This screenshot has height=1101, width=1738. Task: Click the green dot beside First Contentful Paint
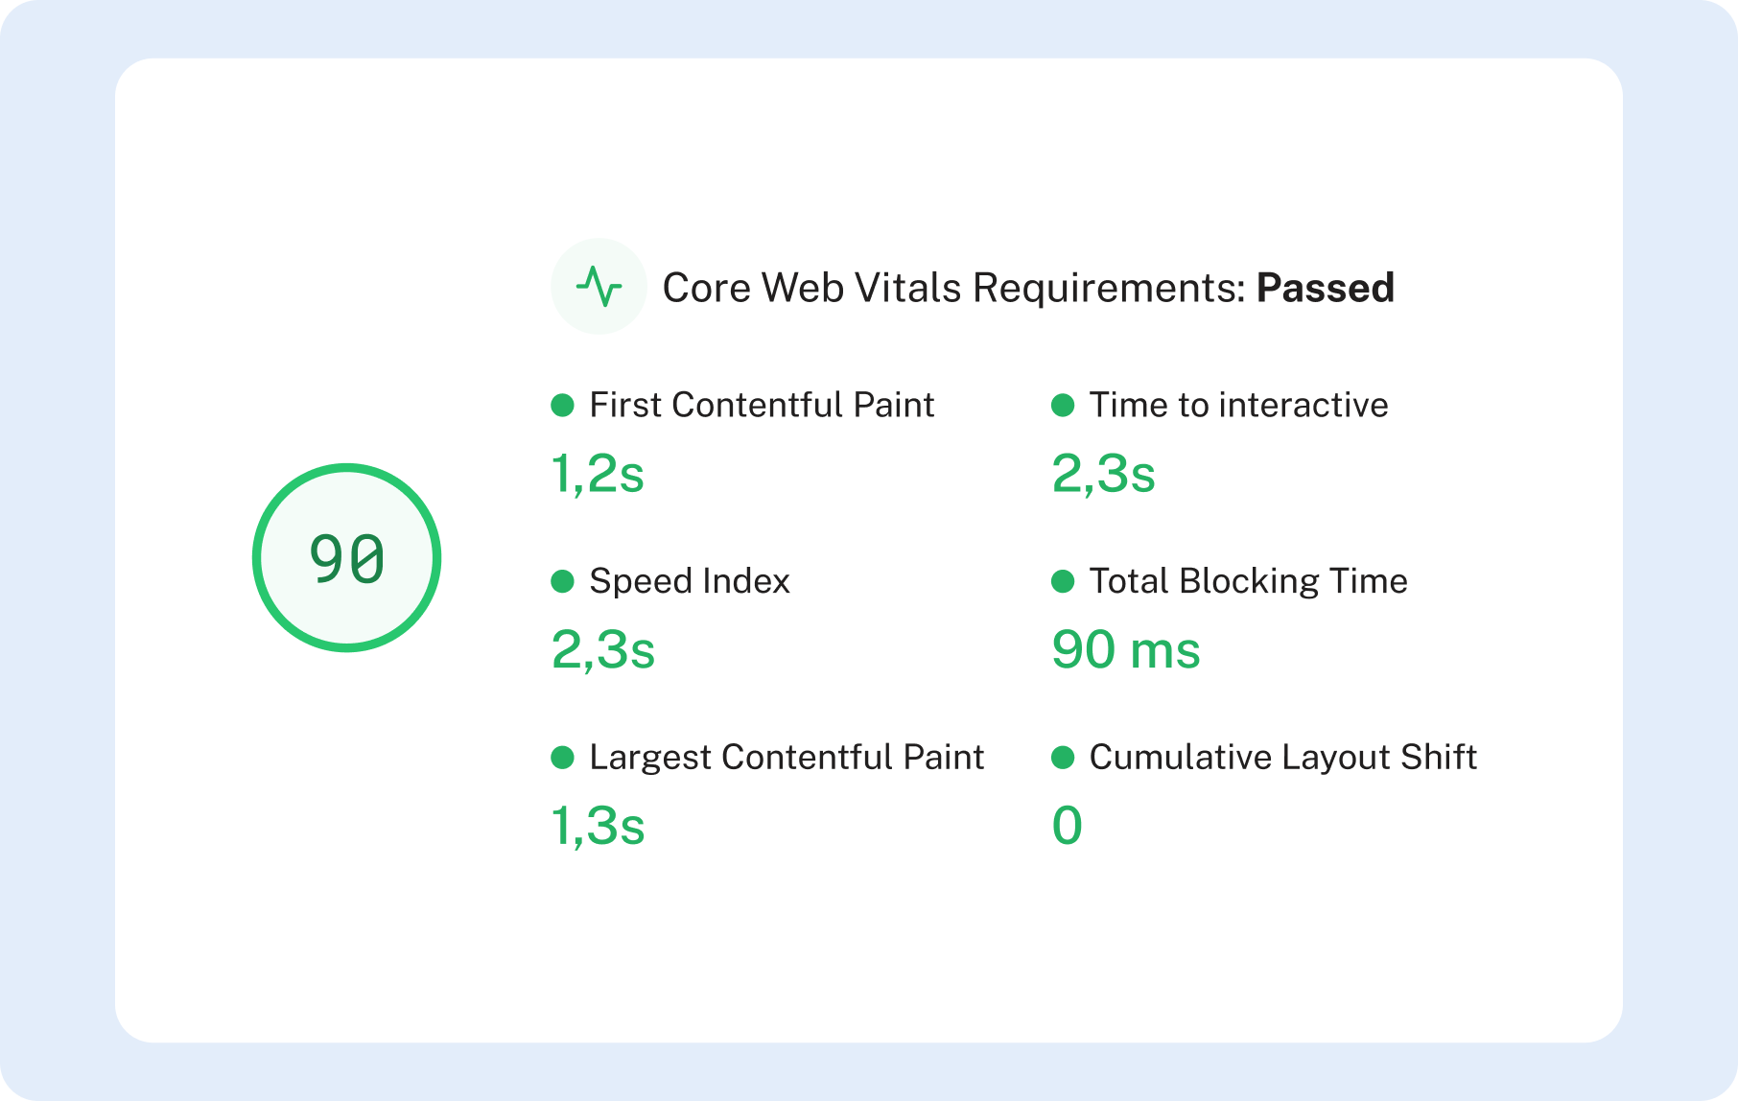click(562, 405)
